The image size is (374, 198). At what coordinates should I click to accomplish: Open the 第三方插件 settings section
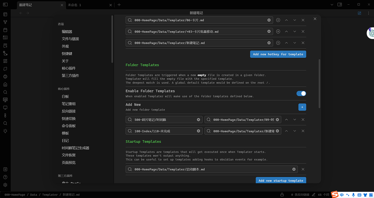tap(70, 75)
